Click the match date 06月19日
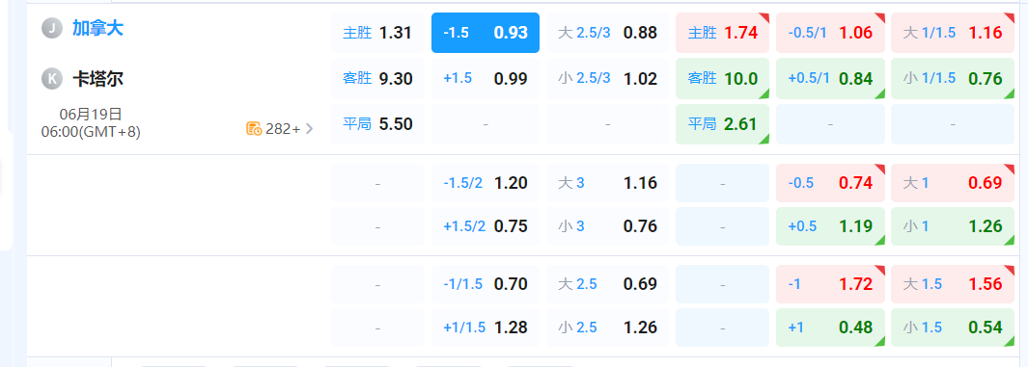The width and height of the screenshot is (1028, 367). point(91,115)
